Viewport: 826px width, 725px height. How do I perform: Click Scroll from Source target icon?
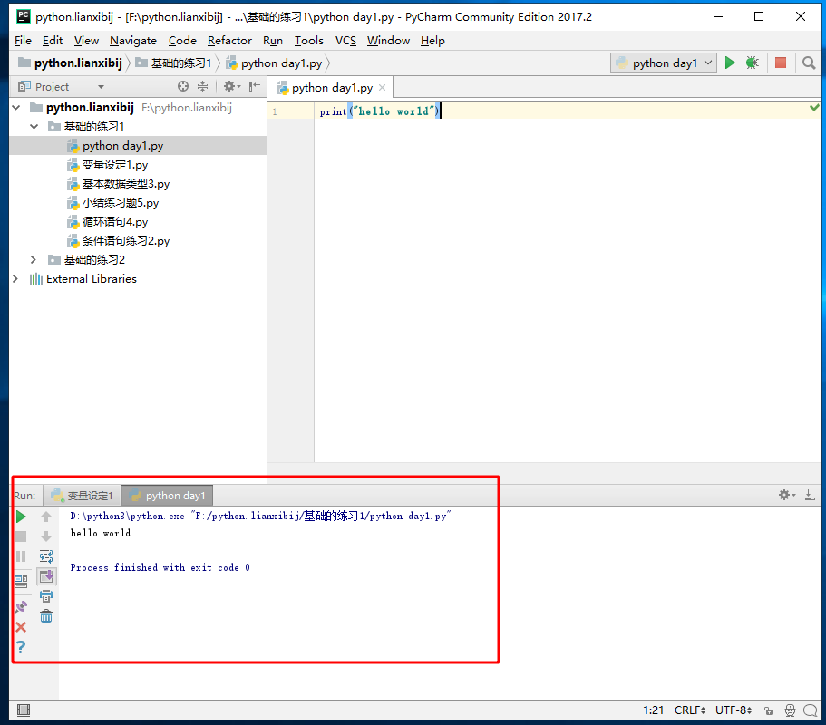pyautogui.click(x=183, y=86)
